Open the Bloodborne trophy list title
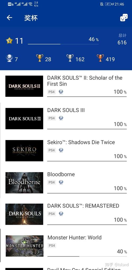 coord(61,174)
